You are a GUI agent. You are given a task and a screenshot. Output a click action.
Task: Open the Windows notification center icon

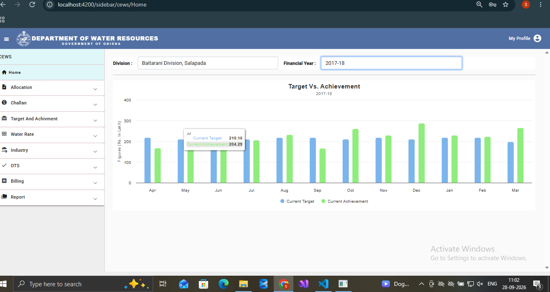coord(537,284)
